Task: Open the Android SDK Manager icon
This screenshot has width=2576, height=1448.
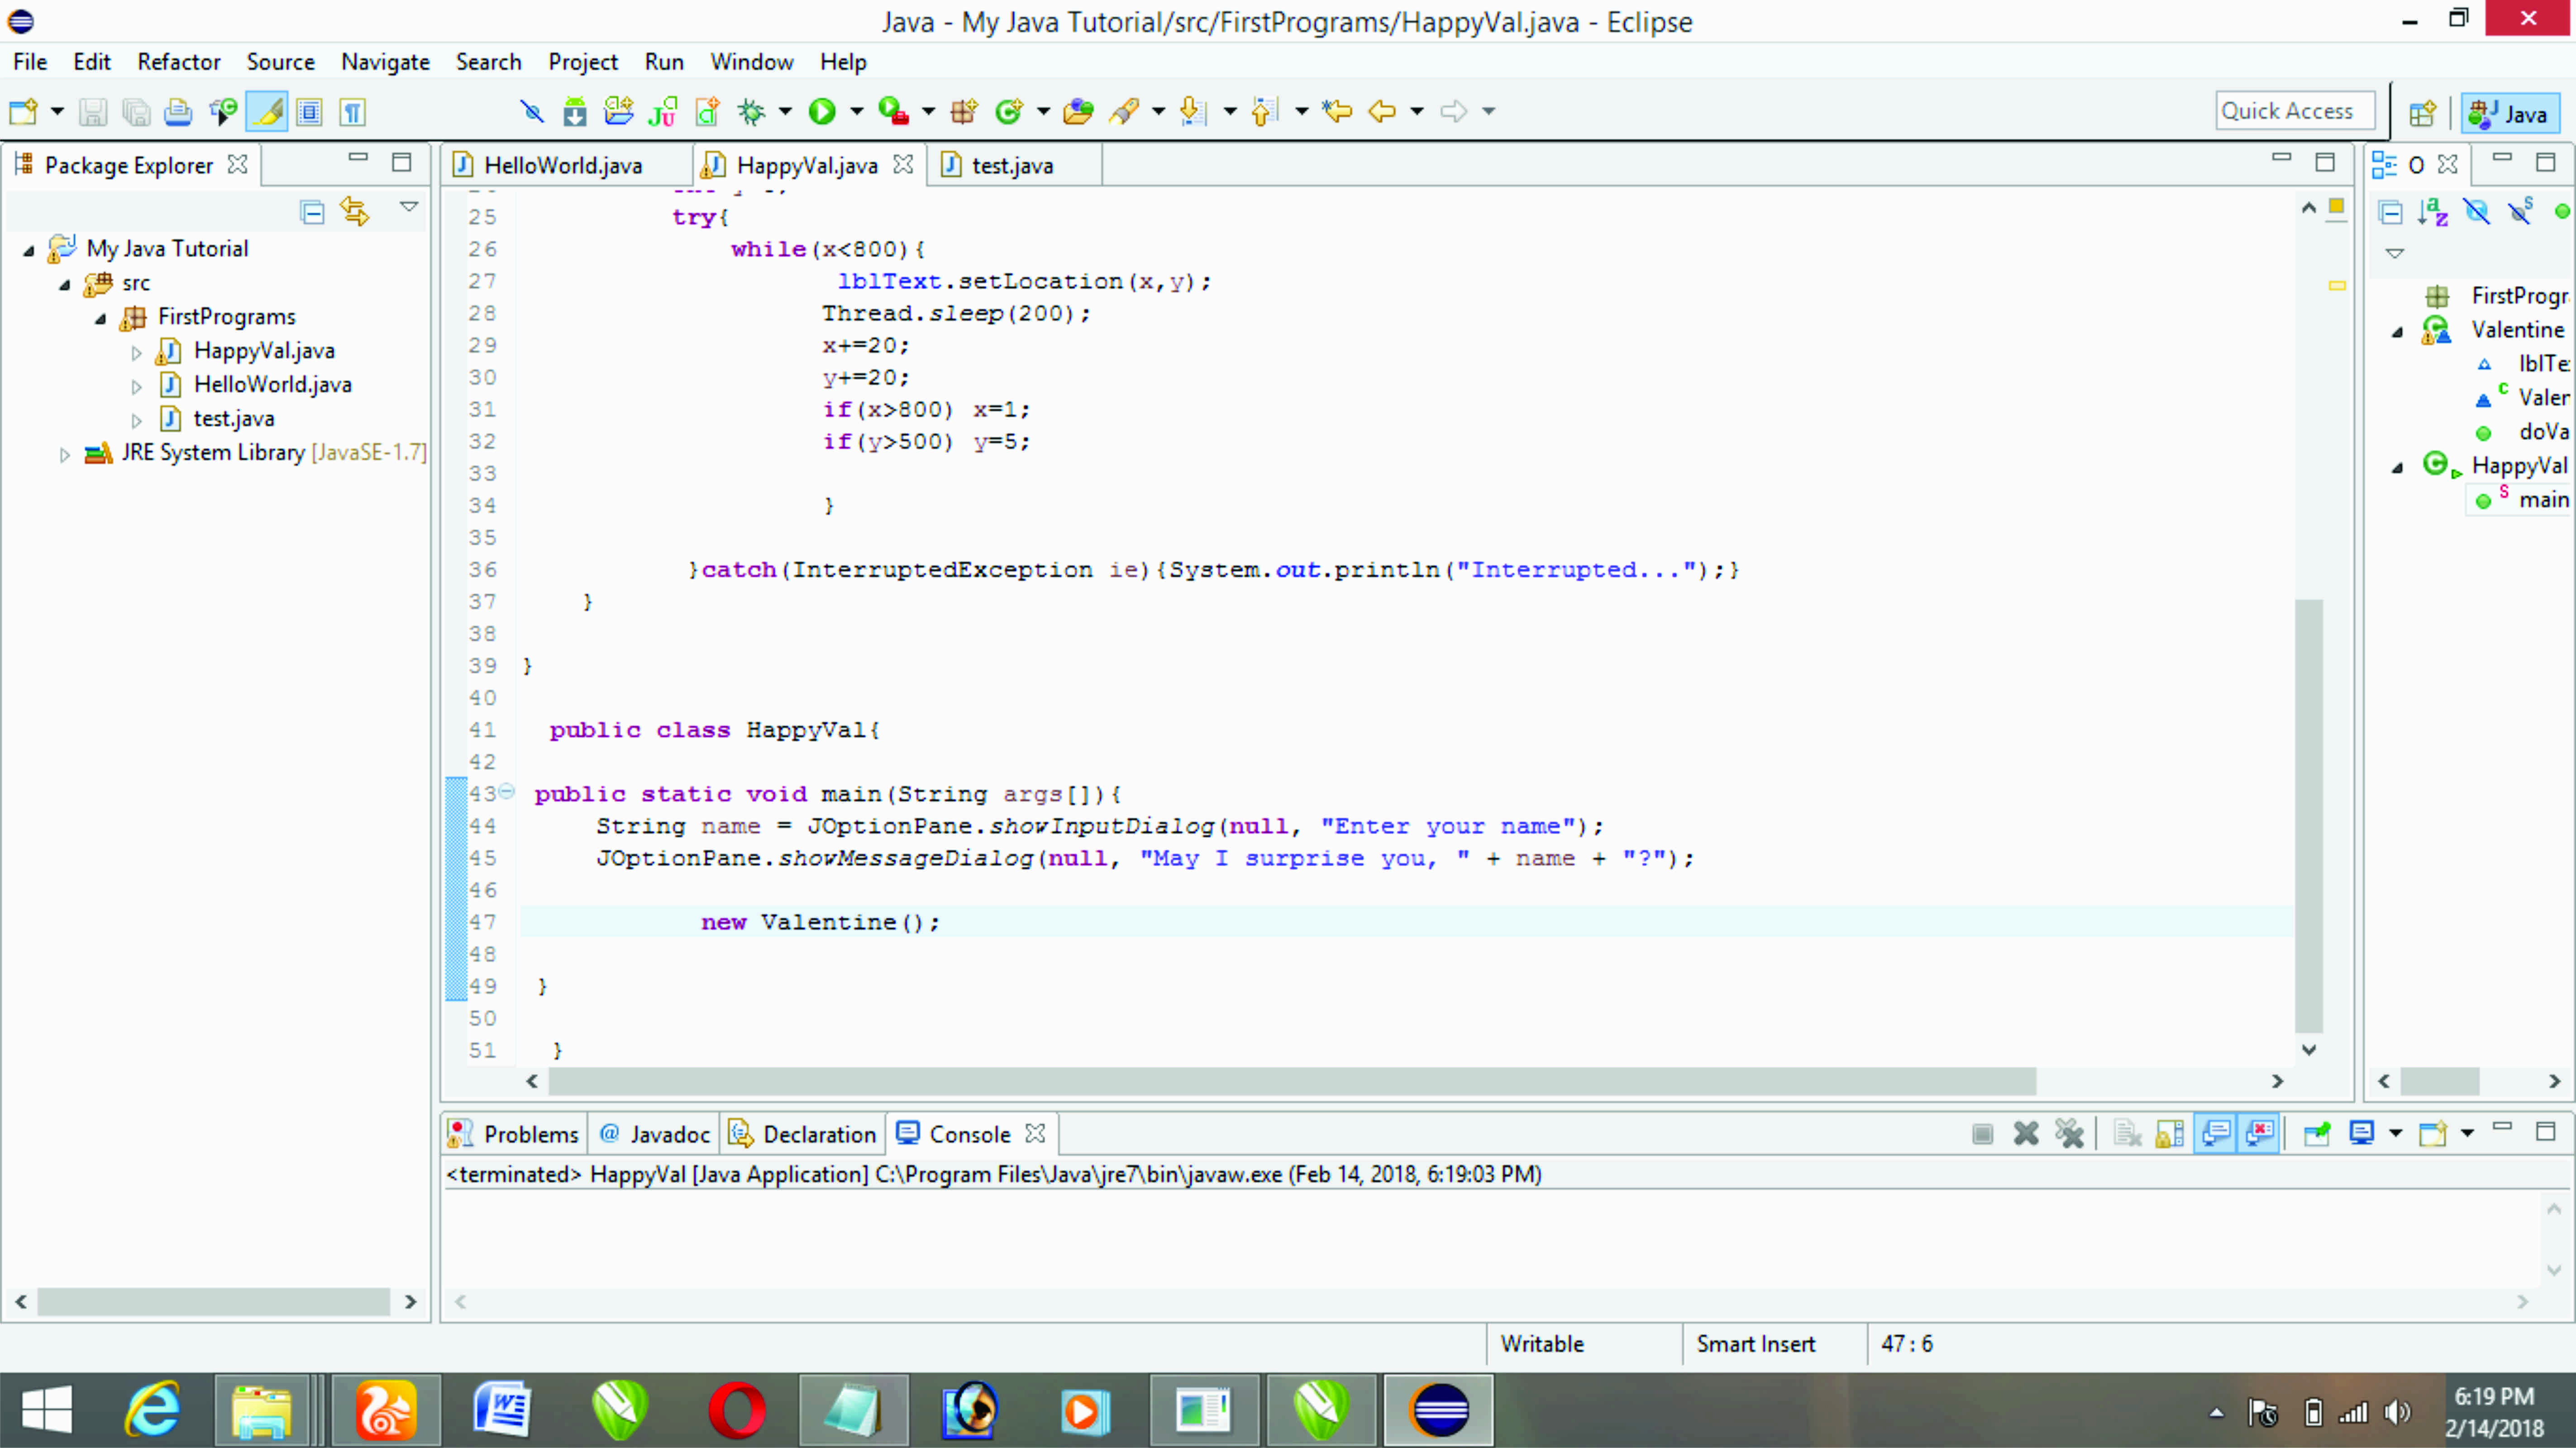Action: (575, 111)
